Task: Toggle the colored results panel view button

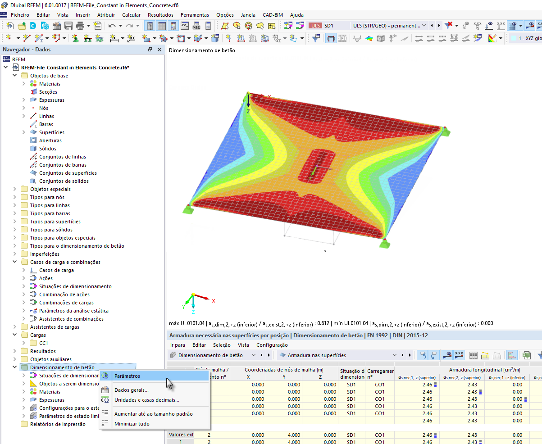Action: point(173,26)
